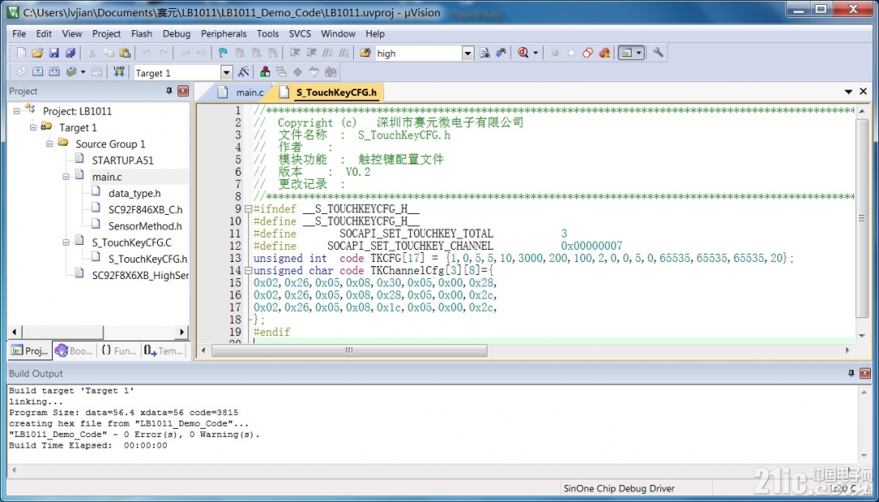This screenshot has width=879, height=502.
Task: Open the batch build dropdown arrow
Action: point(83,72)
